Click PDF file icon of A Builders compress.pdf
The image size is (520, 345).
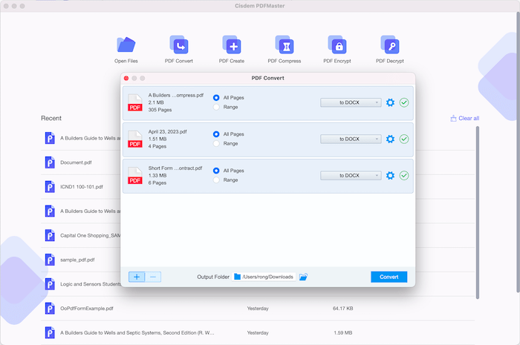tap(135, 102)
